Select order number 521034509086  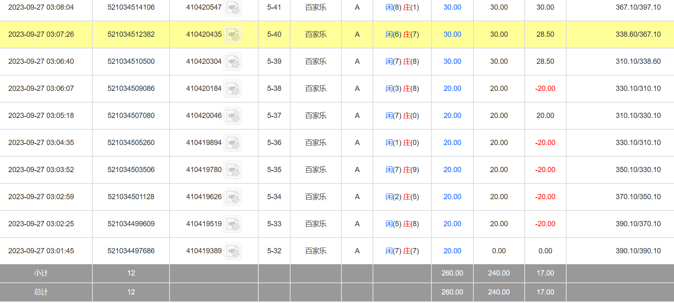[x=131, y=88]
